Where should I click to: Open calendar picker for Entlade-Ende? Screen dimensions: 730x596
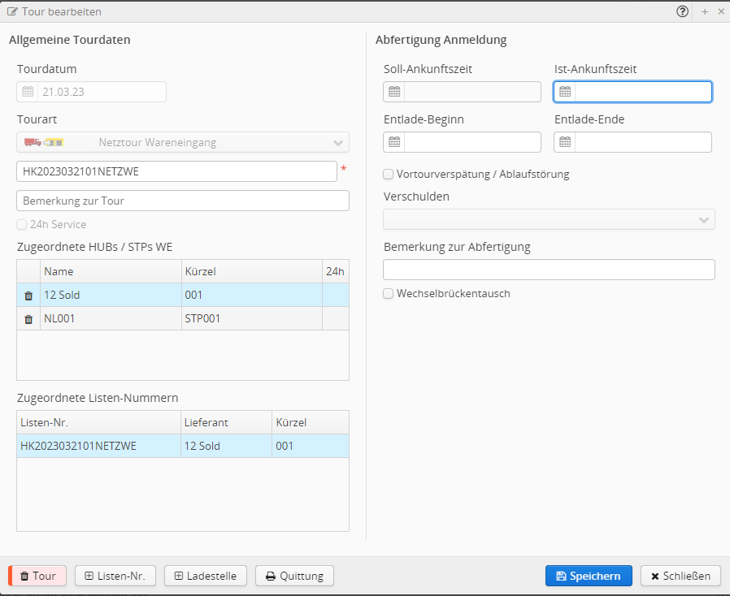pos(565,142)
